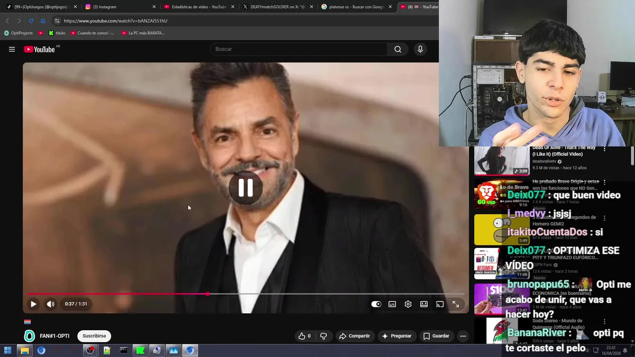
Task: Subscribe with the Suscribirse button
Action: (x=94, y=336)
